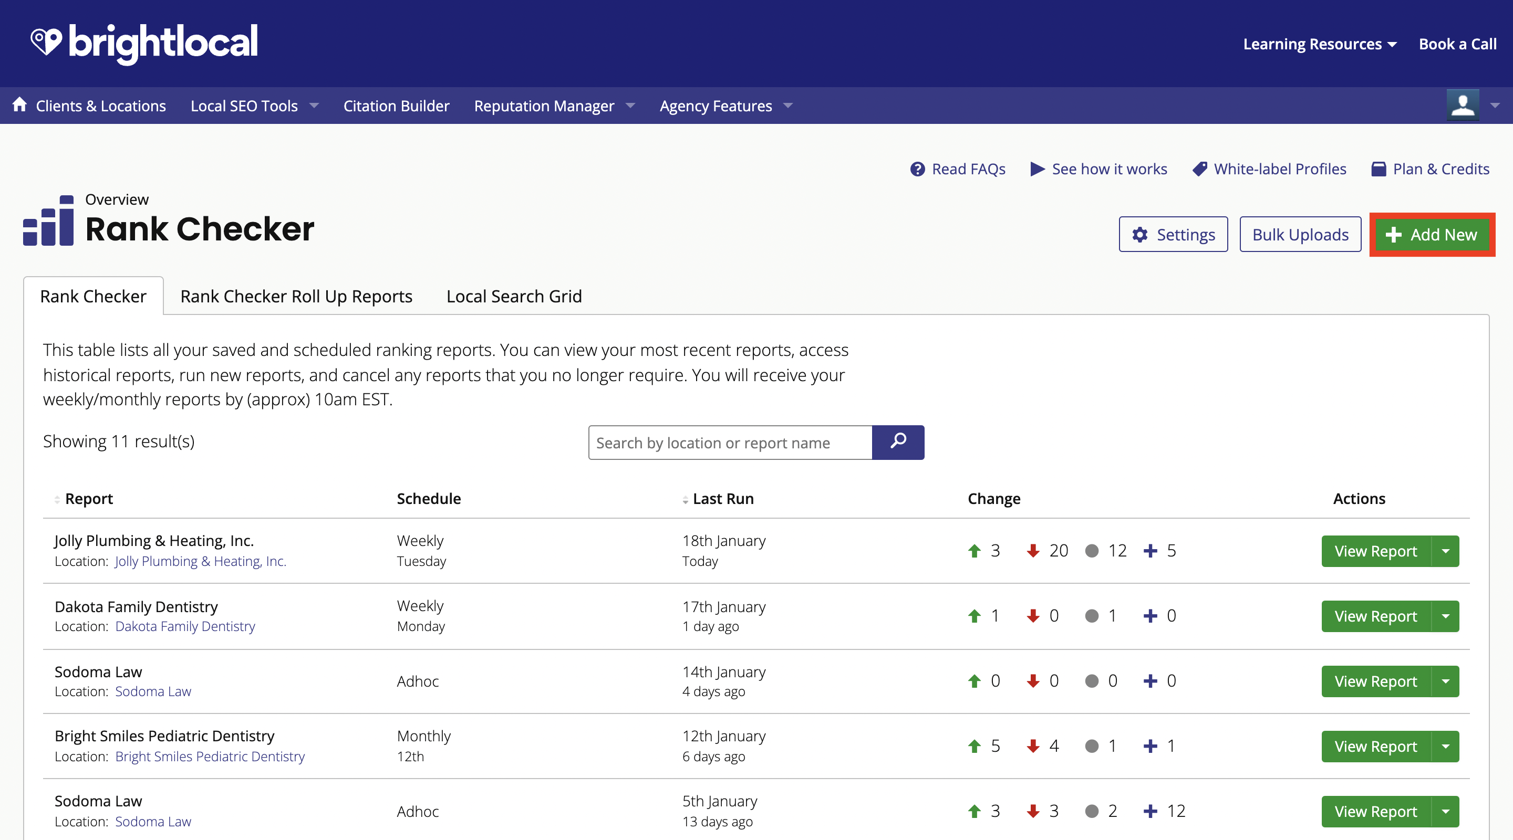1513x840 pixels.
Task: Click the Bulk Uploads button
Action: pyautogui.click(x=1300, y=234)
